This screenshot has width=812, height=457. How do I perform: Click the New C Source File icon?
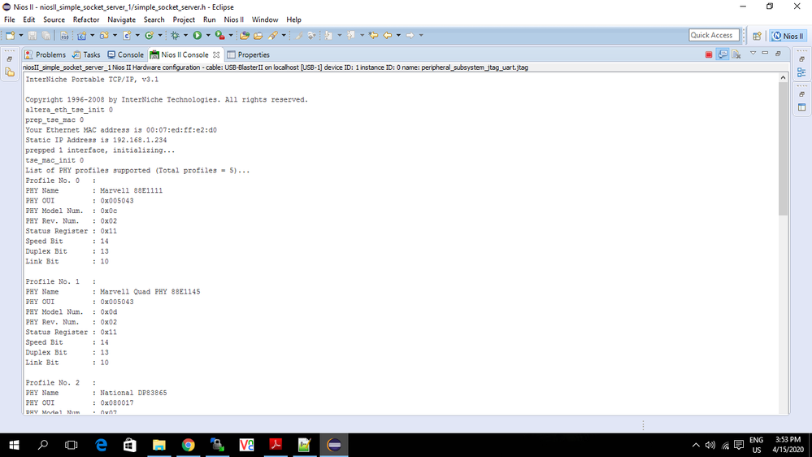click(127, 35)
